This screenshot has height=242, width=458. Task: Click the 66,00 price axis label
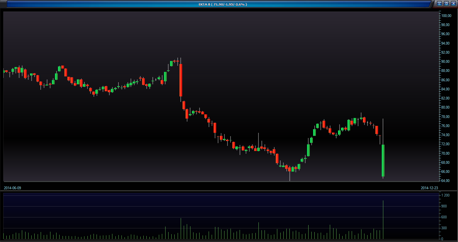pos(446,172)
